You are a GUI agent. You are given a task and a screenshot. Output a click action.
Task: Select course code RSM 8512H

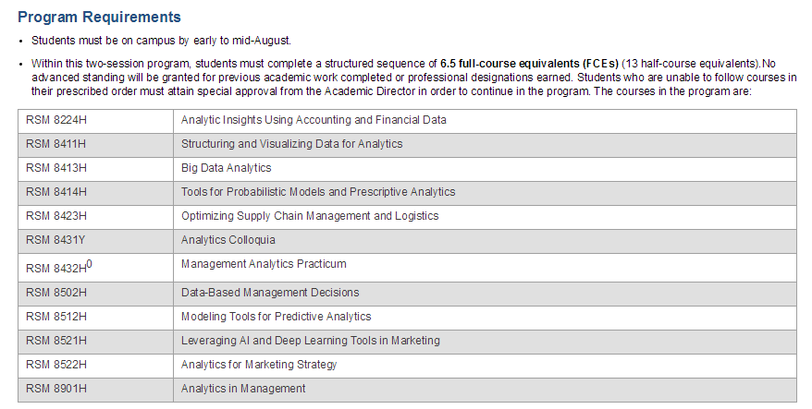click(56, 317)
